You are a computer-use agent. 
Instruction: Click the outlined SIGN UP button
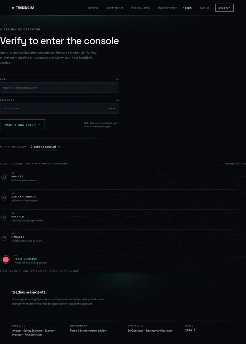[x=224, y=8]
